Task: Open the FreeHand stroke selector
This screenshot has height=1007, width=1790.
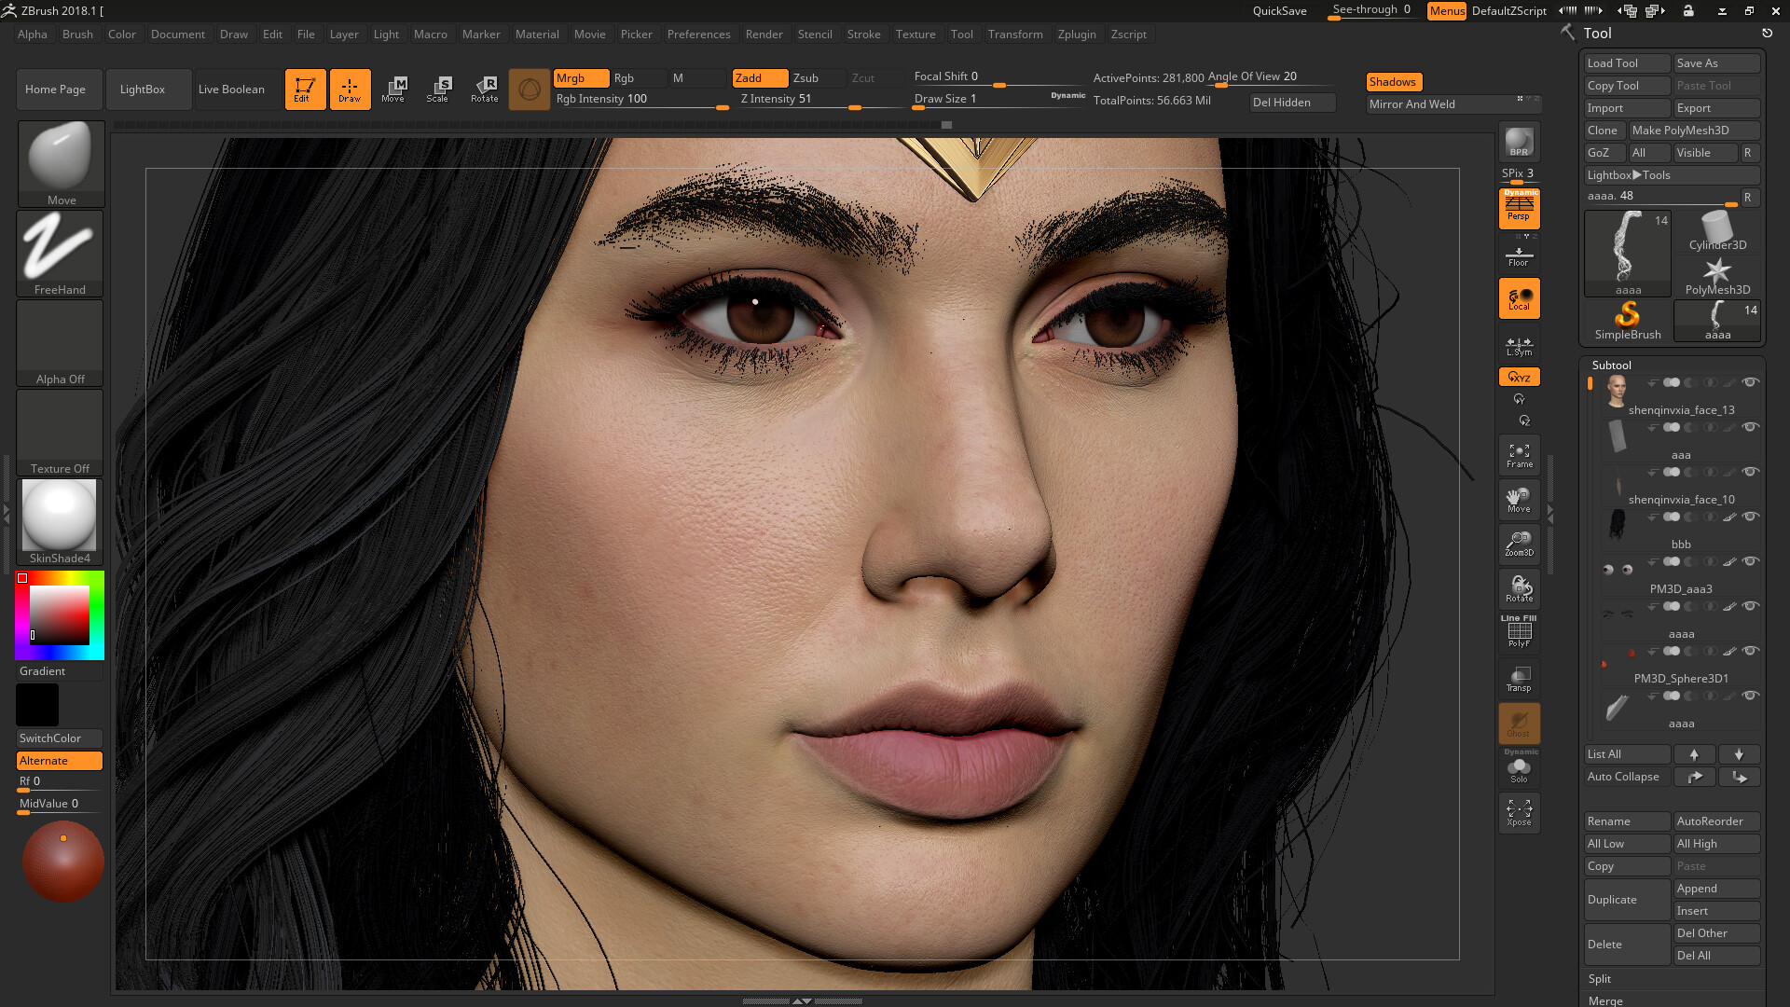Action: 61,253
